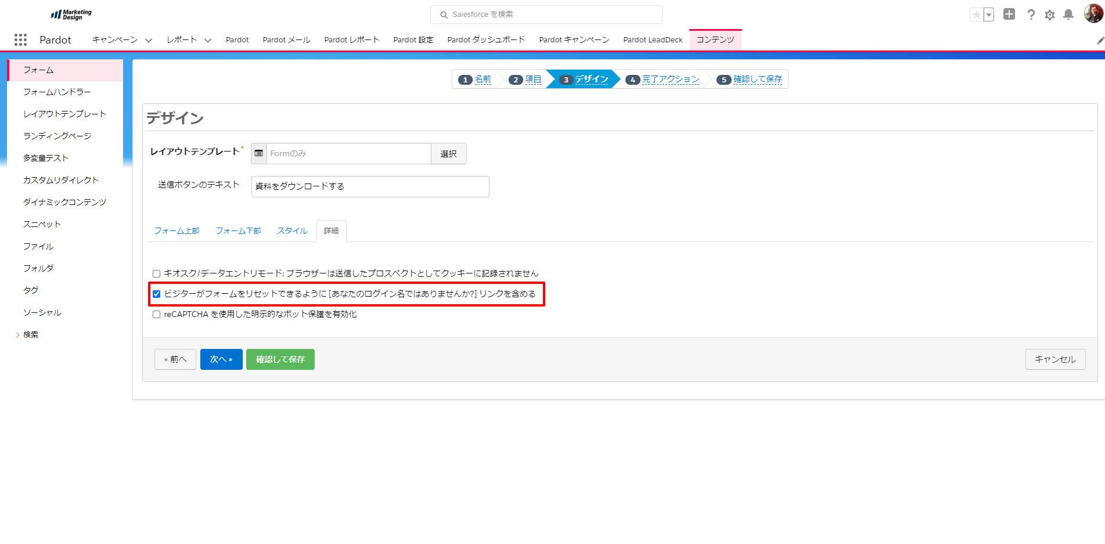
Task: Open the help question mark icon
Action: [x=1031, y=15]
